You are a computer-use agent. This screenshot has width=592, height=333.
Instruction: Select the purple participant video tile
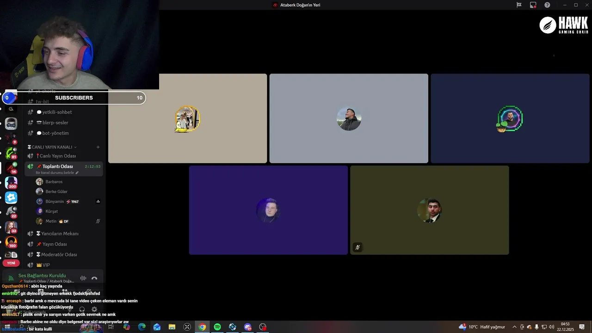pyautogui.click(x=268, y=210)
